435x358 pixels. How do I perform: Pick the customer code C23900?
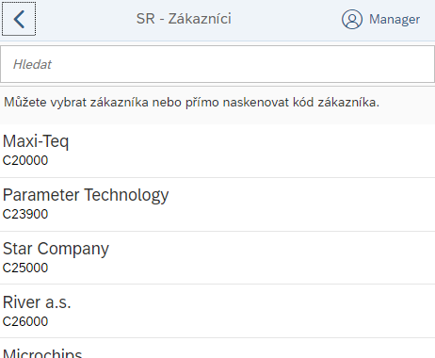click(25, 214)
